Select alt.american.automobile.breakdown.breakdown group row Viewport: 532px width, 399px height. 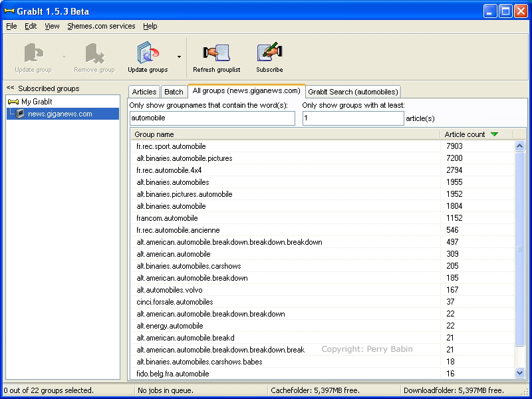pyautogui.click(x=323, y=314)
